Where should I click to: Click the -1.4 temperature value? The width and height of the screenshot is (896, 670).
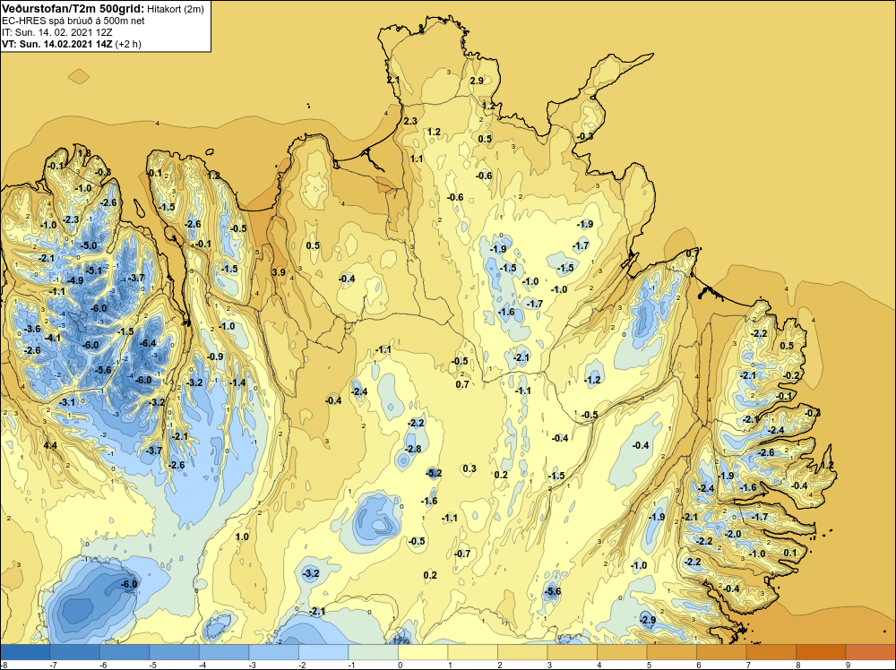pos(237,382)
